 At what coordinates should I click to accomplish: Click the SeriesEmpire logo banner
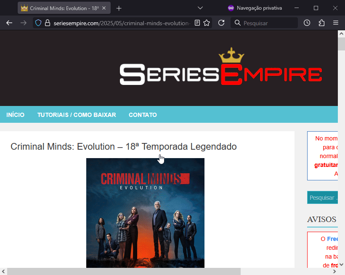point(221,66)
